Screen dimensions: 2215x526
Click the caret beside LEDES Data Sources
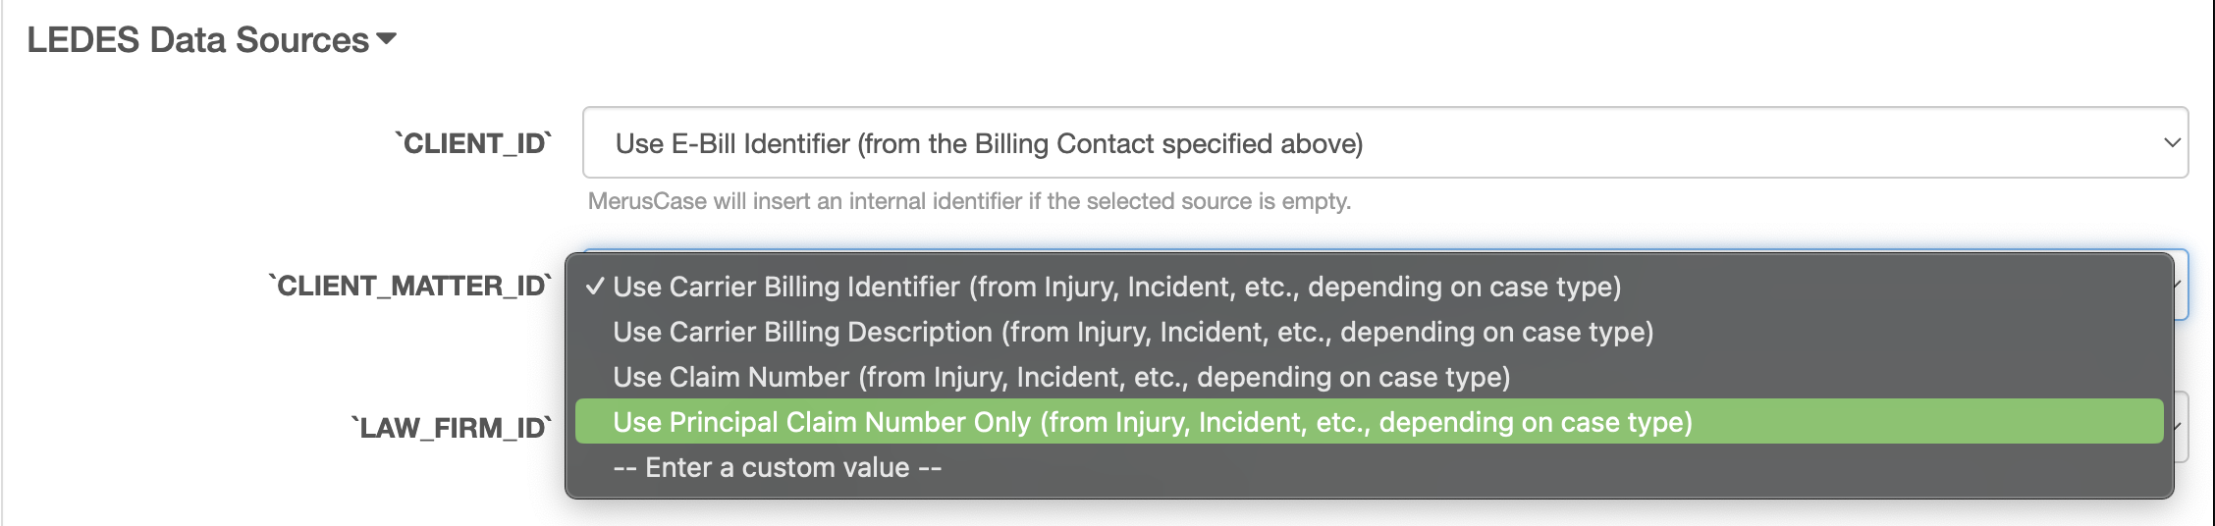pos(386,39)
